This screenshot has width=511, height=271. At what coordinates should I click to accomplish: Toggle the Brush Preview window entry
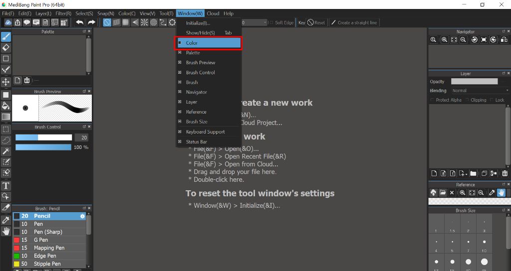point(209,62)
